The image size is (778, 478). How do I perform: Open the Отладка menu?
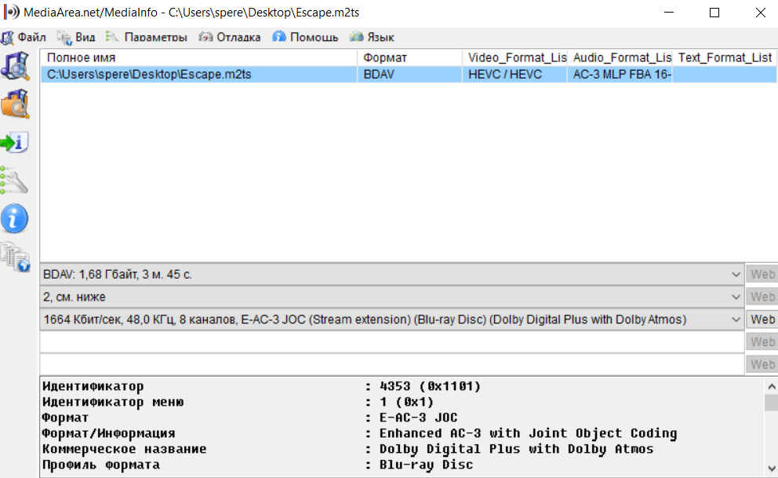[231, 37]
